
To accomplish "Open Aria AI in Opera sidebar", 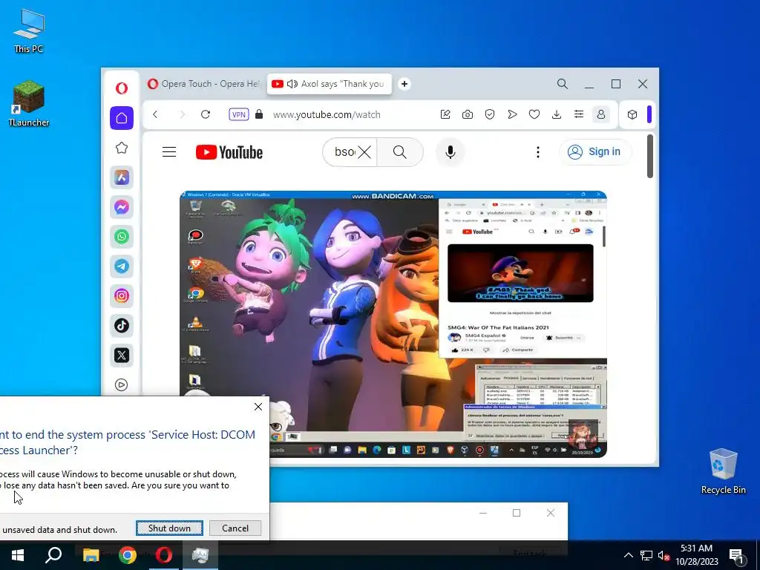I will (x=122, y=177).
